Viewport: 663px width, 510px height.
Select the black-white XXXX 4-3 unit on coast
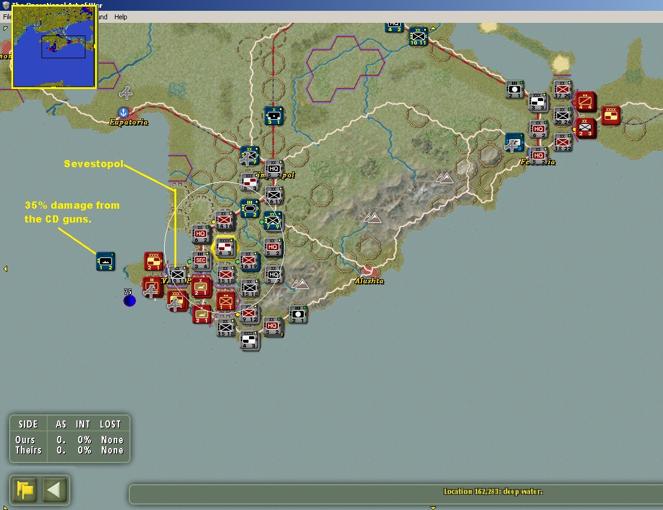[250, 340]
